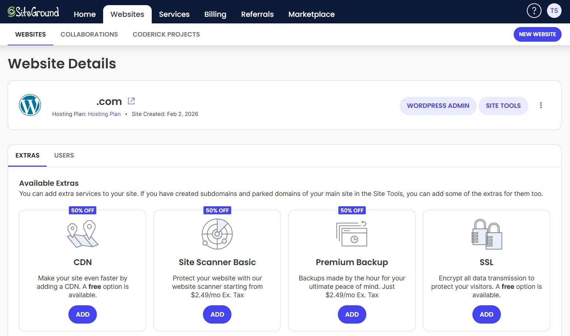Open SITE TOOLS
The height and width of the screenshot is (336, 570).
pyautogui.click(x=503, y=106)
